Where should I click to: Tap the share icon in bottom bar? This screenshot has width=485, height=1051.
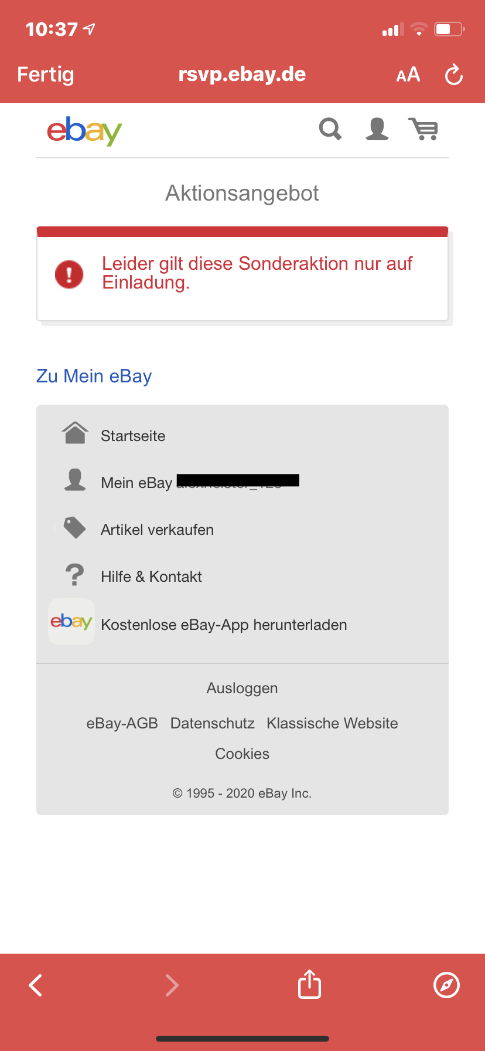309,984
